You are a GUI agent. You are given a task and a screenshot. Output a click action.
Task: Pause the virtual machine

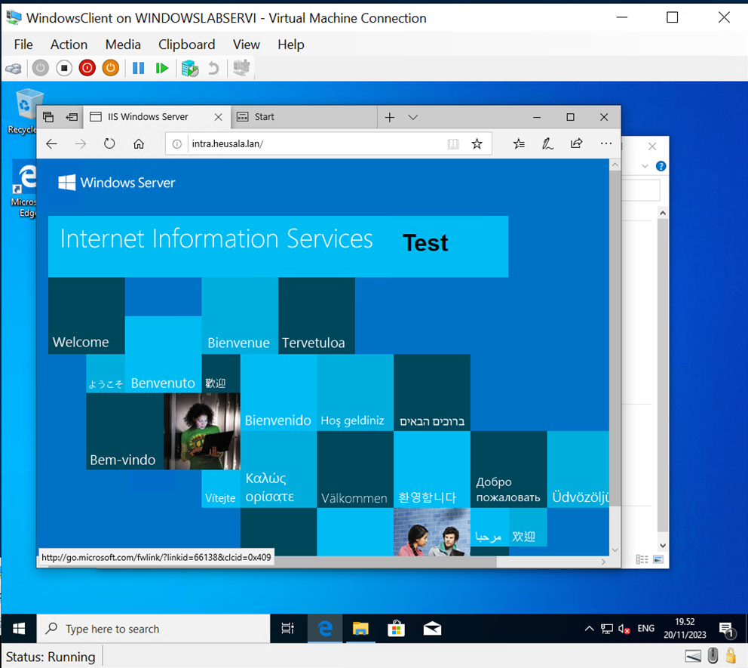pyautogui.click(x=138, y=68)
